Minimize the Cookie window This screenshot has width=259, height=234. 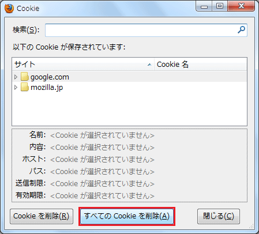204,6
